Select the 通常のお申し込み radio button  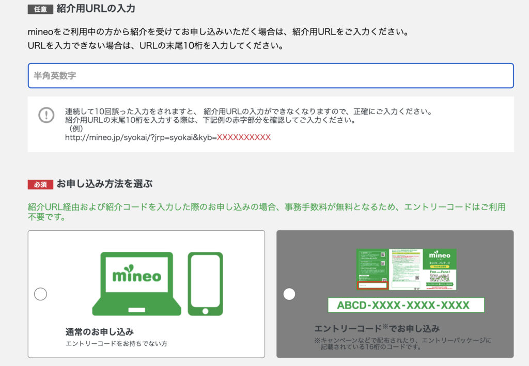(x=40, y=294)
